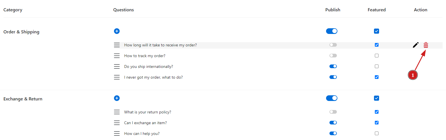Click drag handle next to 'Can I exchange an item?'
This screenshot has height=140, width=446.
tap(117, 123)
